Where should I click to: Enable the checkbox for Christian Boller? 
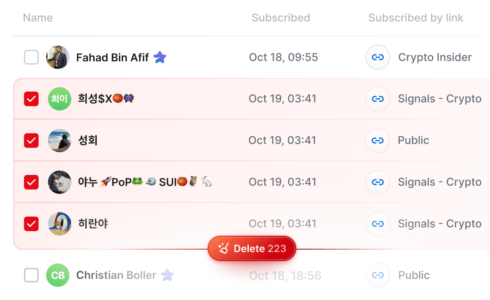click(x=31, y=275)
